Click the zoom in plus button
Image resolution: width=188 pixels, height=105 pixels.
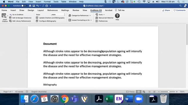177,92
